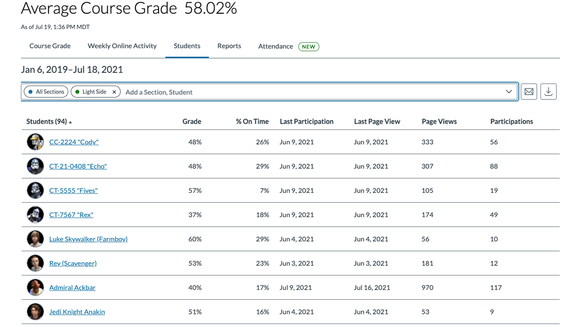This screenshot has height=327, width=578.
Task: Open Jedi Knight Anakin's student page
Action: coord(77,312)
